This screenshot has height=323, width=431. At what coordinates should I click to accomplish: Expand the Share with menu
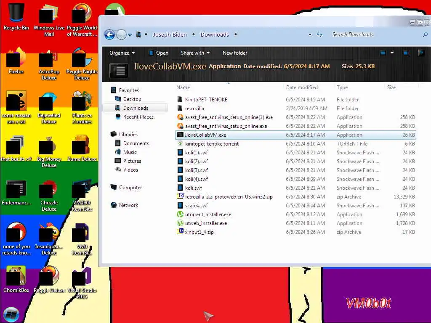point(195,53)
